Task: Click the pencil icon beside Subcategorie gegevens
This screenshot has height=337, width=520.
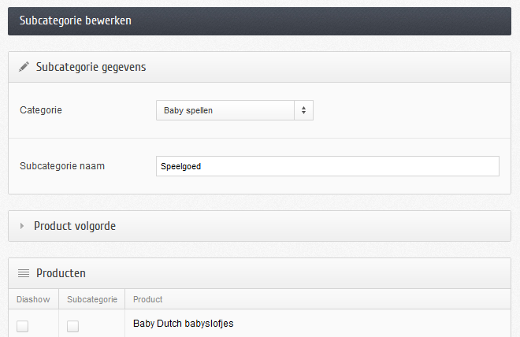Action: click(24, 67)
